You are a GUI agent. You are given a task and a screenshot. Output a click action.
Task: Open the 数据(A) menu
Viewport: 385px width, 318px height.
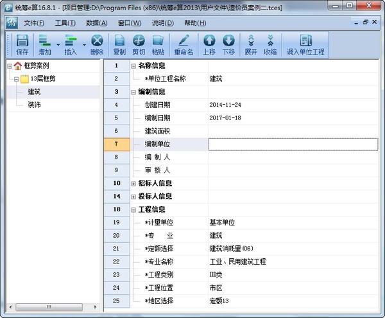(96, 22)
